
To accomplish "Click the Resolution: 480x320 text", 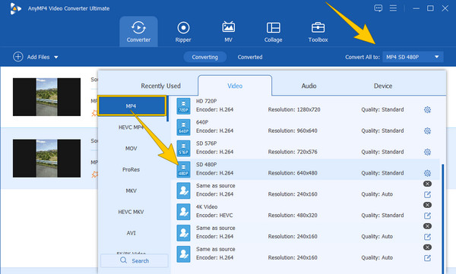I will pyautogui.click(x=293, y=216).
